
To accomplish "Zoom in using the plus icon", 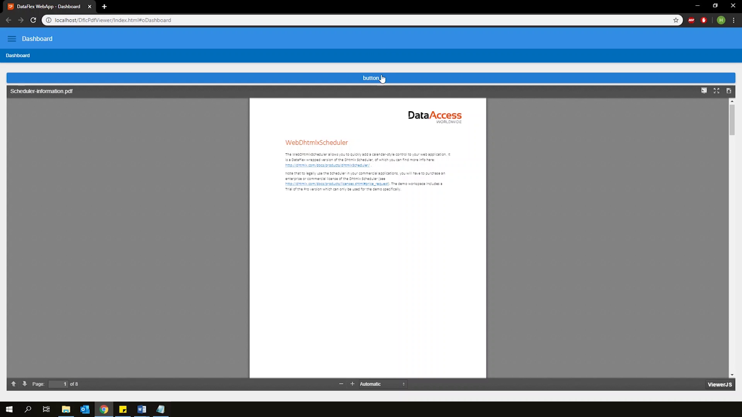I will (352, 384).
